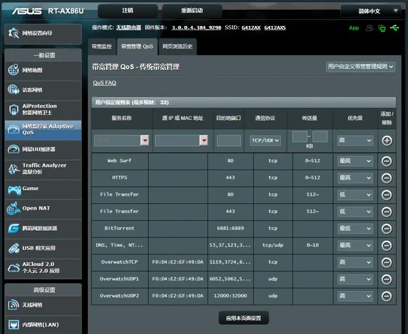Expand the QoS rule type dropdown
This screenshot has height=334, width=408.
(x=360, y=67)
